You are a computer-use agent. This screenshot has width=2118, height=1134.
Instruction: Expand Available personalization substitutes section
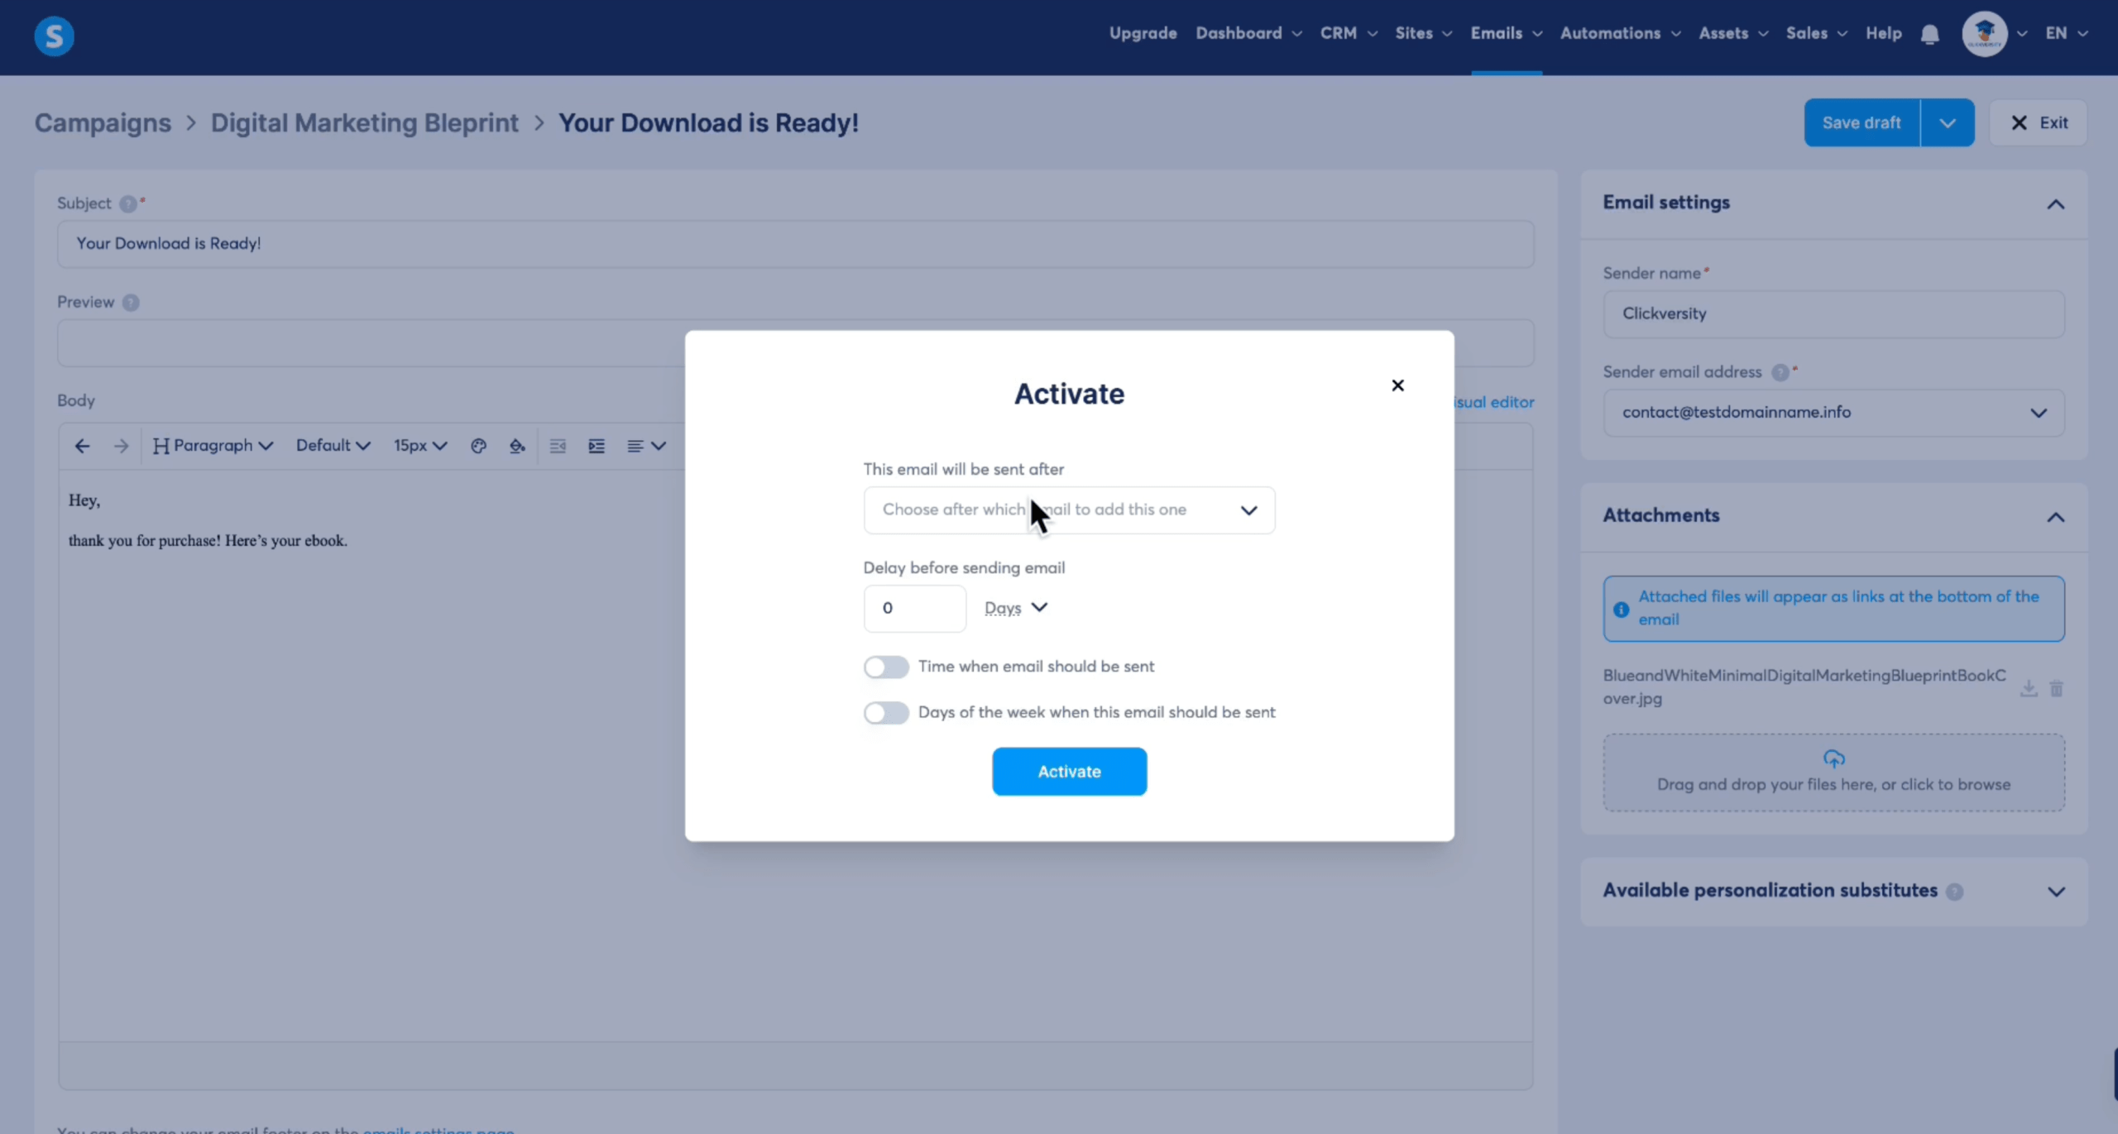click(x=2055, y=891)
